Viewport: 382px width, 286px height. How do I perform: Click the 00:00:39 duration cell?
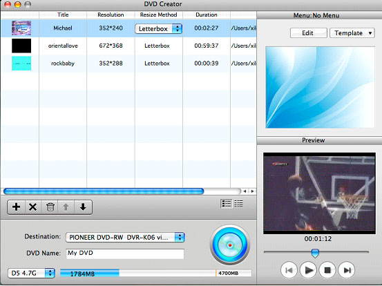click(207, 64)
